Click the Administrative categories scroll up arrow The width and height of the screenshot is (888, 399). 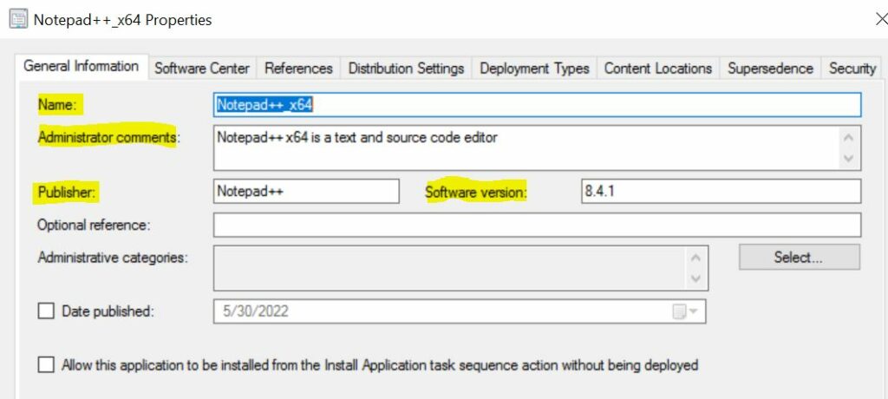696,258
